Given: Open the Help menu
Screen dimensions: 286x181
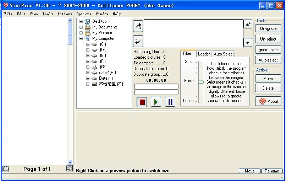Looking at the screenshot, I should tap(117, 14).
